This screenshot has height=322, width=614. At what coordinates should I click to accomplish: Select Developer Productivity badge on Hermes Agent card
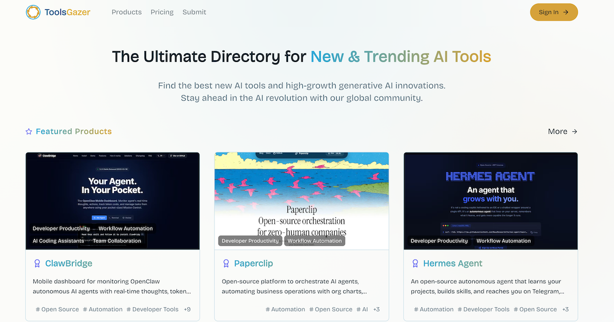tap(440, 241)
